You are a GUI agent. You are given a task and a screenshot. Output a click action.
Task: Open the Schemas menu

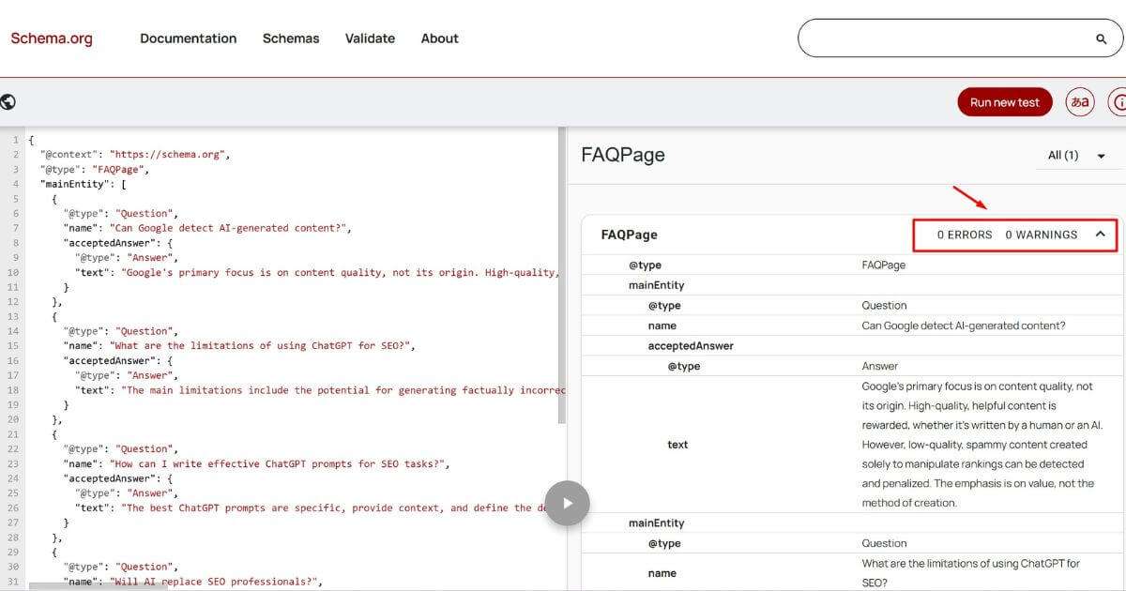point(291,38)
